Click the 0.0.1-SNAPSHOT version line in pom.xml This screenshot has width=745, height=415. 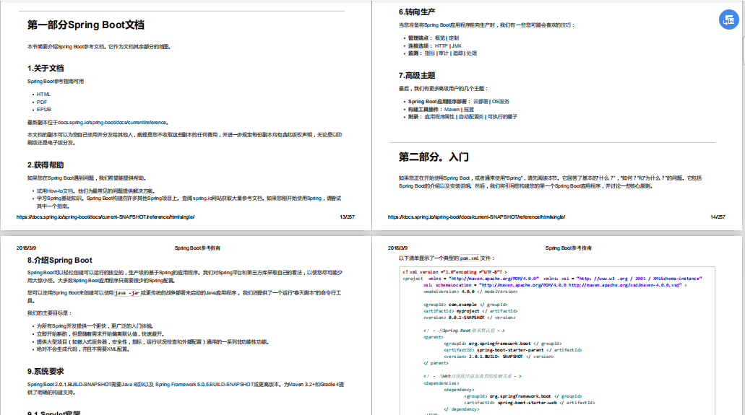pyautogui.click(x=470, y=318)
